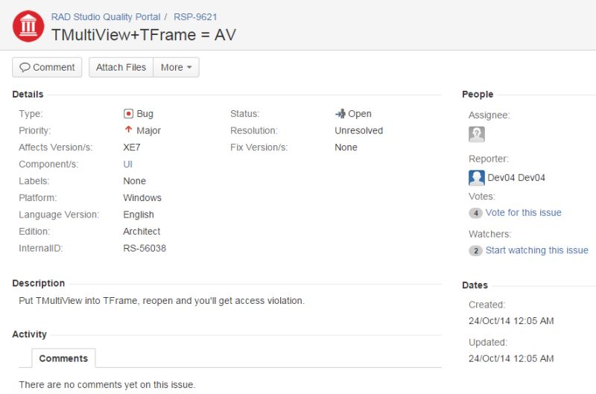Click the red project logo icon
The height and width of the screenshot is (394, 596).
[28, 26]
